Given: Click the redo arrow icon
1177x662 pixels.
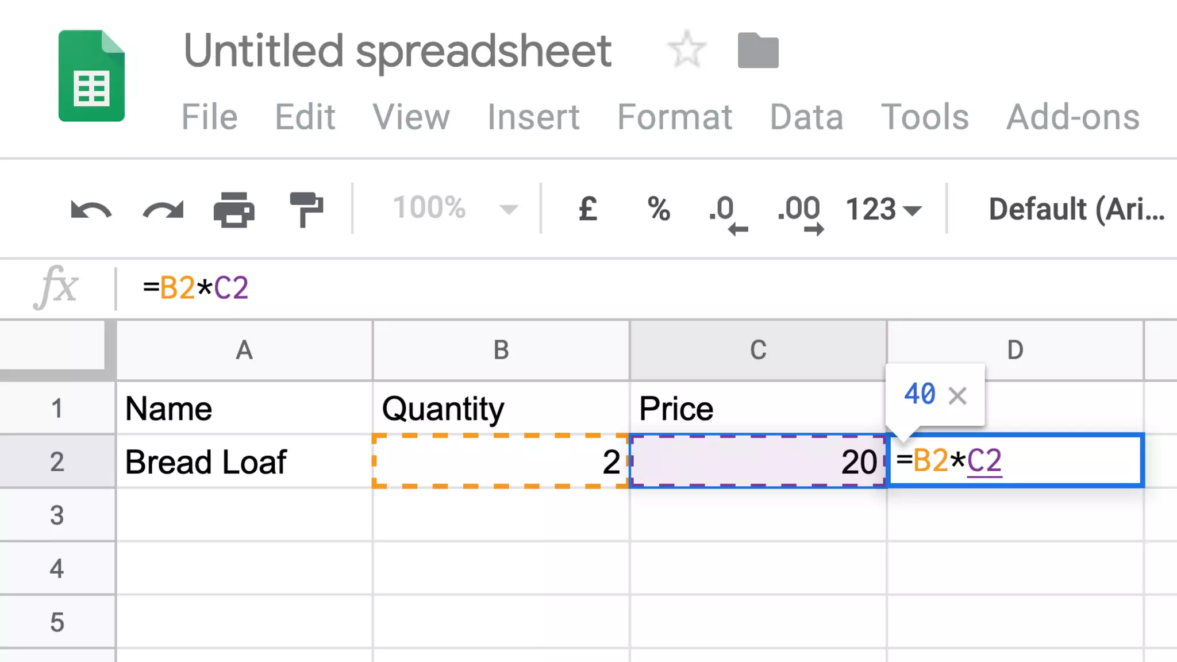Looking at the screenshot, I should click(x=163, y=210).
